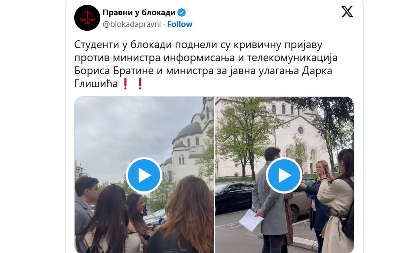This screenshot has width=416, height=253.
Task: Click the first red exclamation emoji
Action: [x=125, y=84]
